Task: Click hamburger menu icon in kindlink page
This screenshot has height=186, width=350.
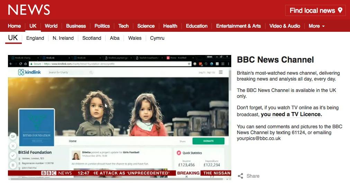Action: tap(221, 72)
